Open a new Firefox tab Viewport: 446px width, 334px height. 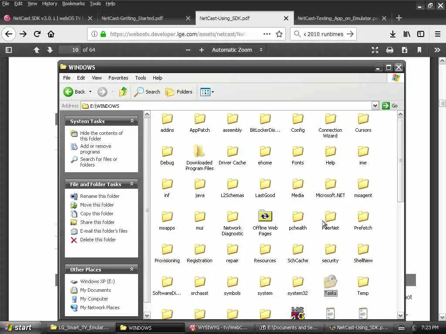[399, 18]
